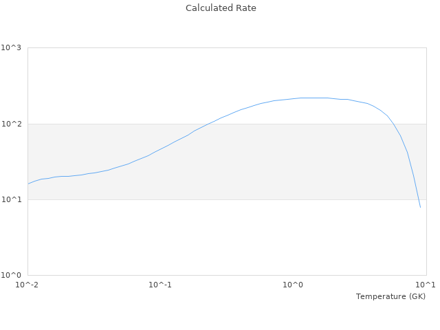Click the 10^-2 x-axis tick label
The width and height of the screenshot is (440, 330).
click(x=27, y=285)
